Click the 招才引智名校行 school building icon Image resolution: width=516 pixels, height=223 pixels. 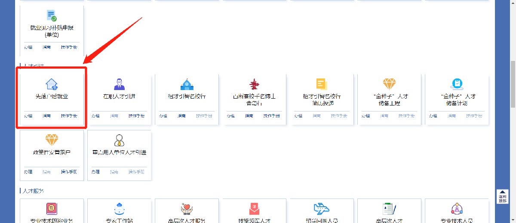(x=187, y=84)
